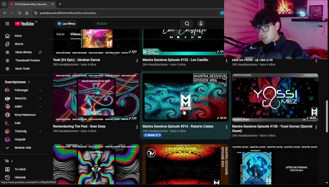
Task: Add Episode #016 to the queue
Action: tap(225, 84)
